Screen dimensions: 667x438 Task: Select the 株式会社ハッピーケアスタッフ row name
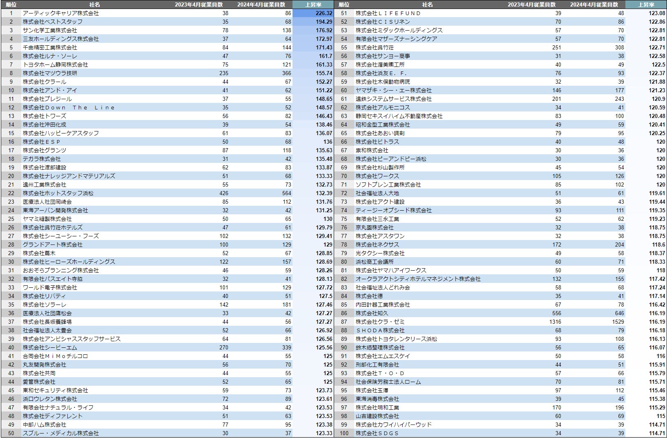61,133
